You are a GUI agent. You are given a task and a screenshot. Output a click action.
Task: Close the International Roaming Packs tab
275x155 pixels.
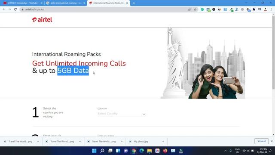(x=127, y=3)
